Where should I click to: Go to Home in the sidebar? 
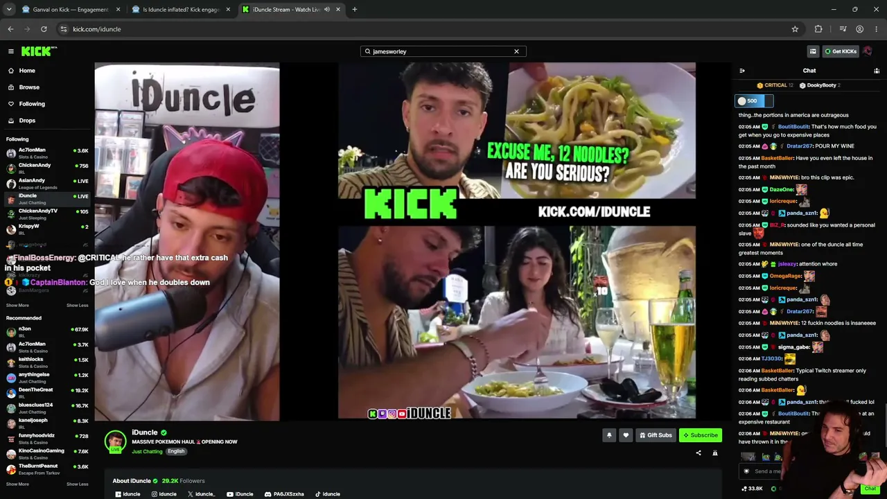point(27,71)
